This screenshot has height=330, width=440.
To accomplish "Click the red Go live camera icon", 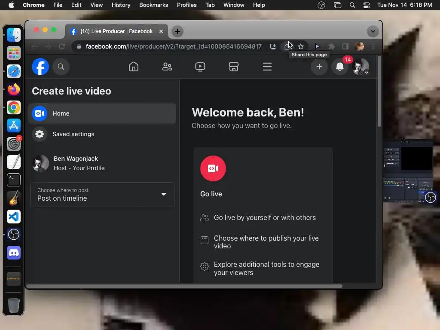I will [213, 168].
